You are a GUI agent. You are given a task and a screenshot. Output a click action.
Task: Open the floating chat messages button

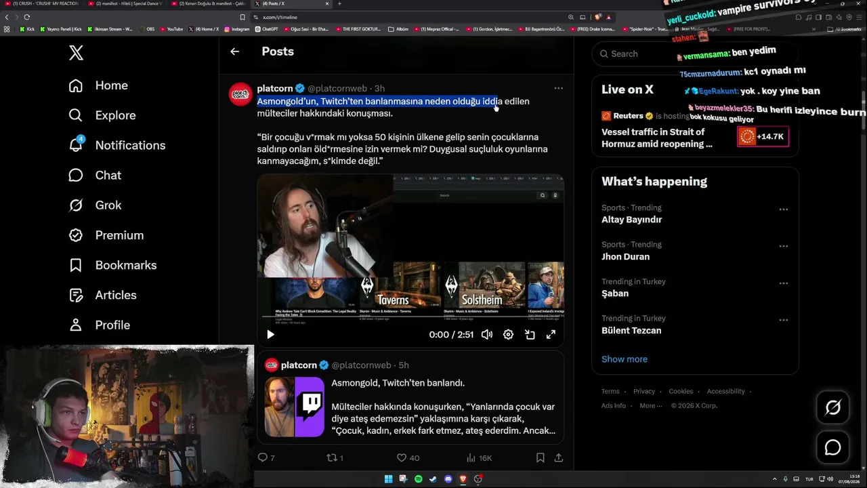(832, 448)
